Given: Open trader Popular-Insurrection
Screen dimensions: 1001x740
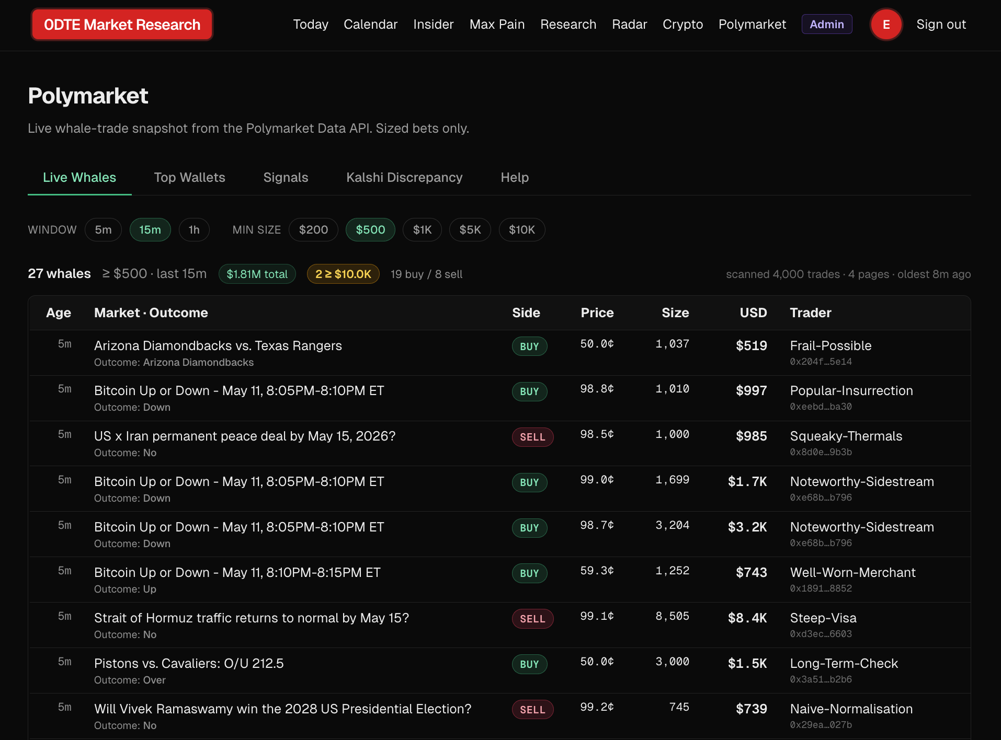Looking at the screenshot, I should click(x=851, y=390).
